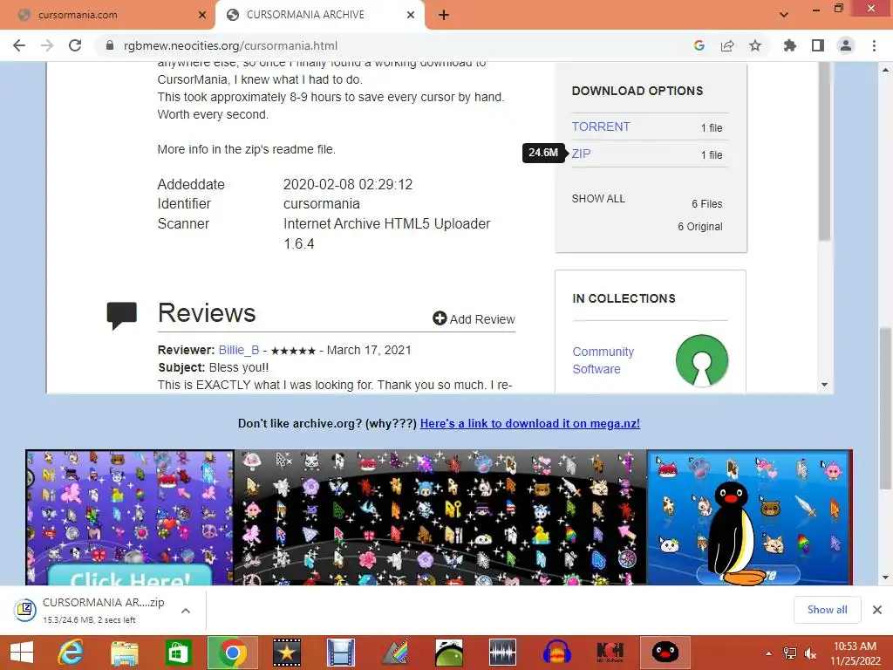Open the Pingu penguin app on taskbar
This screenshot has height=670, width=893.
[665, 653]
